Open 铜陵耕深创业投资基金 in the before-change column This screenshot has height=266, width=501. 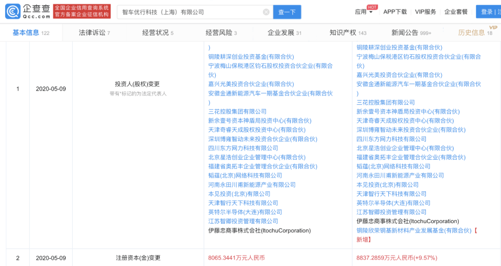[x=251, y=57]
